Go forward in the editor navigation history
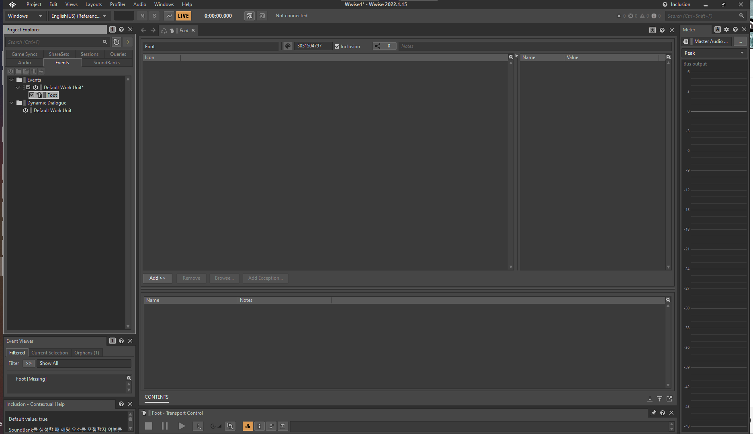 tap(153, 30)
